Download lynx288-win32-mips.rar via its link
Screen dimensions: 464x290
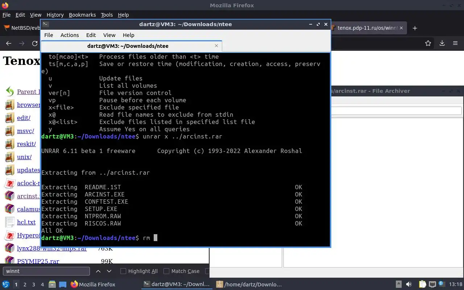52,248
